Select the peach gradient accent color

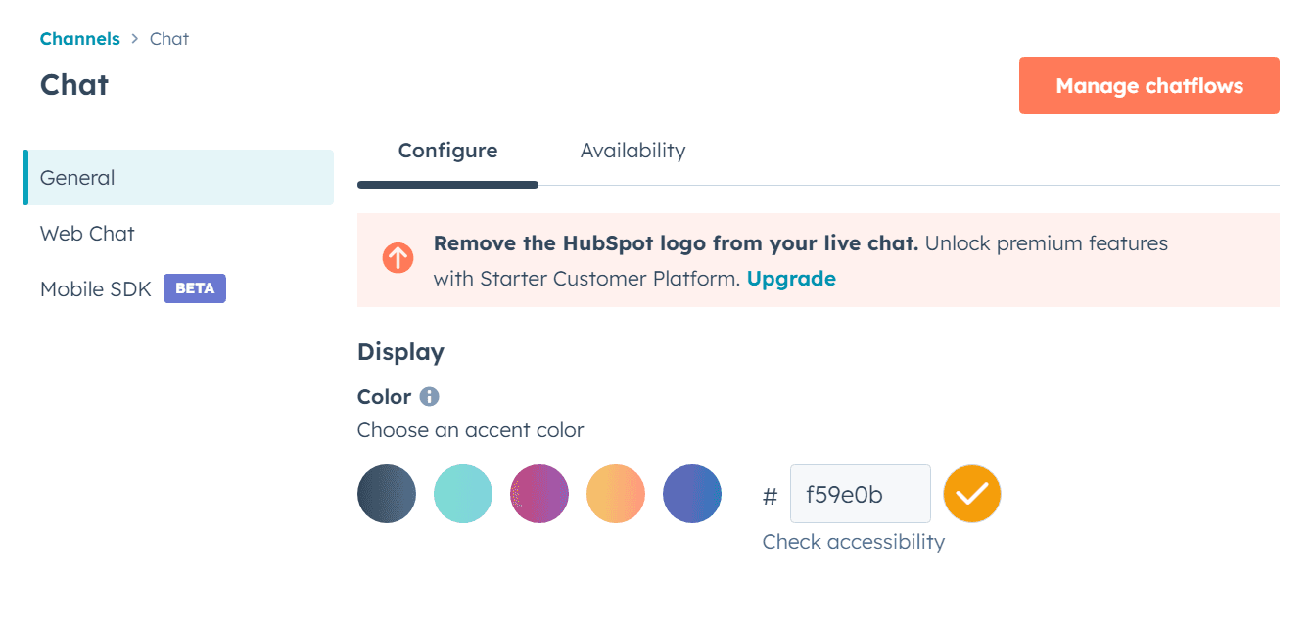(x=616, y=494)
